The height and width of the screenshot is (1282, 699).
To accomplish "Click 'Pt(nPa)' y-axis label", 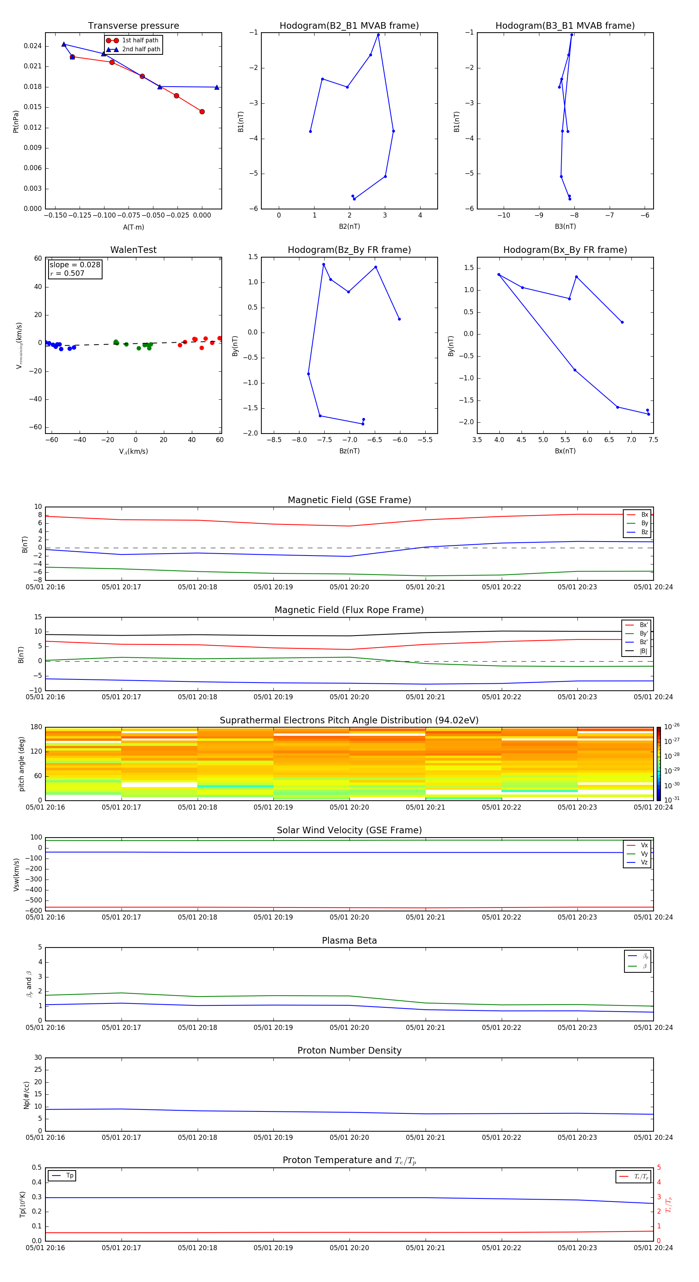I will pyautogui.click(x=16, y=122).
